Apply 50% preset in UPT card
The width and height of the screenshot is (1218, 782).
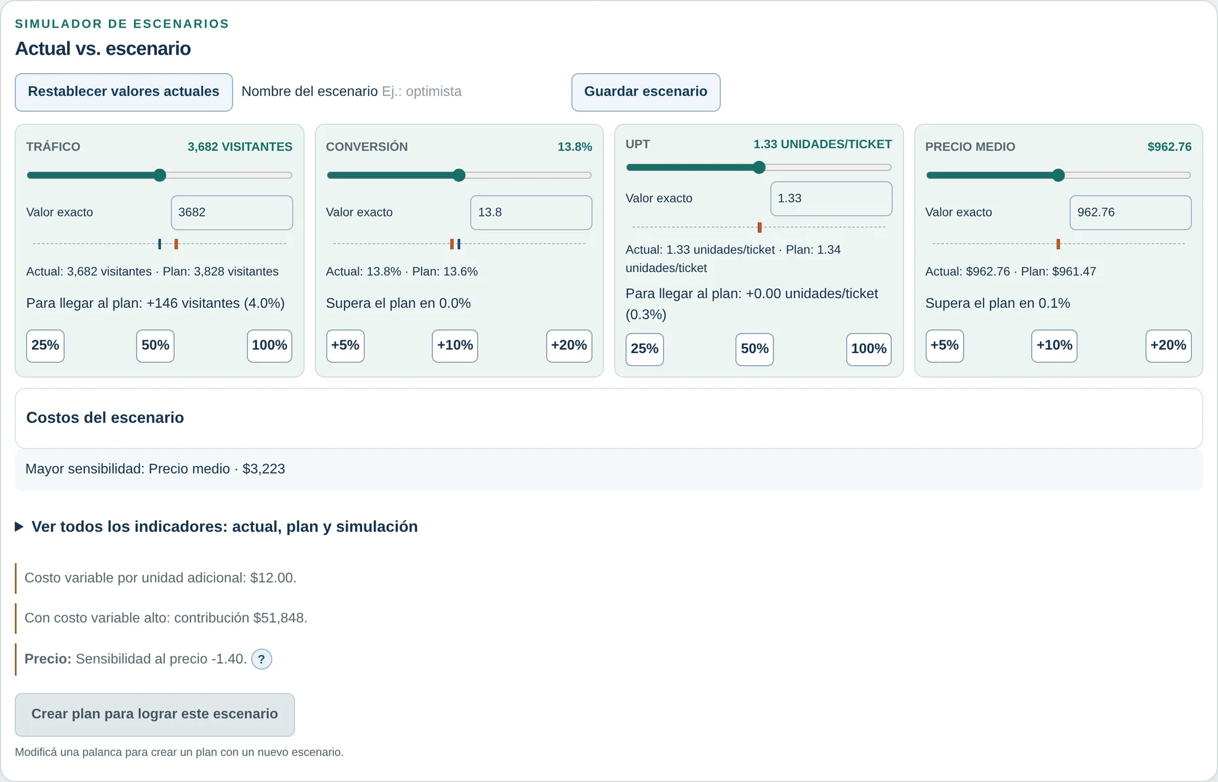click(x=754, y=349)
